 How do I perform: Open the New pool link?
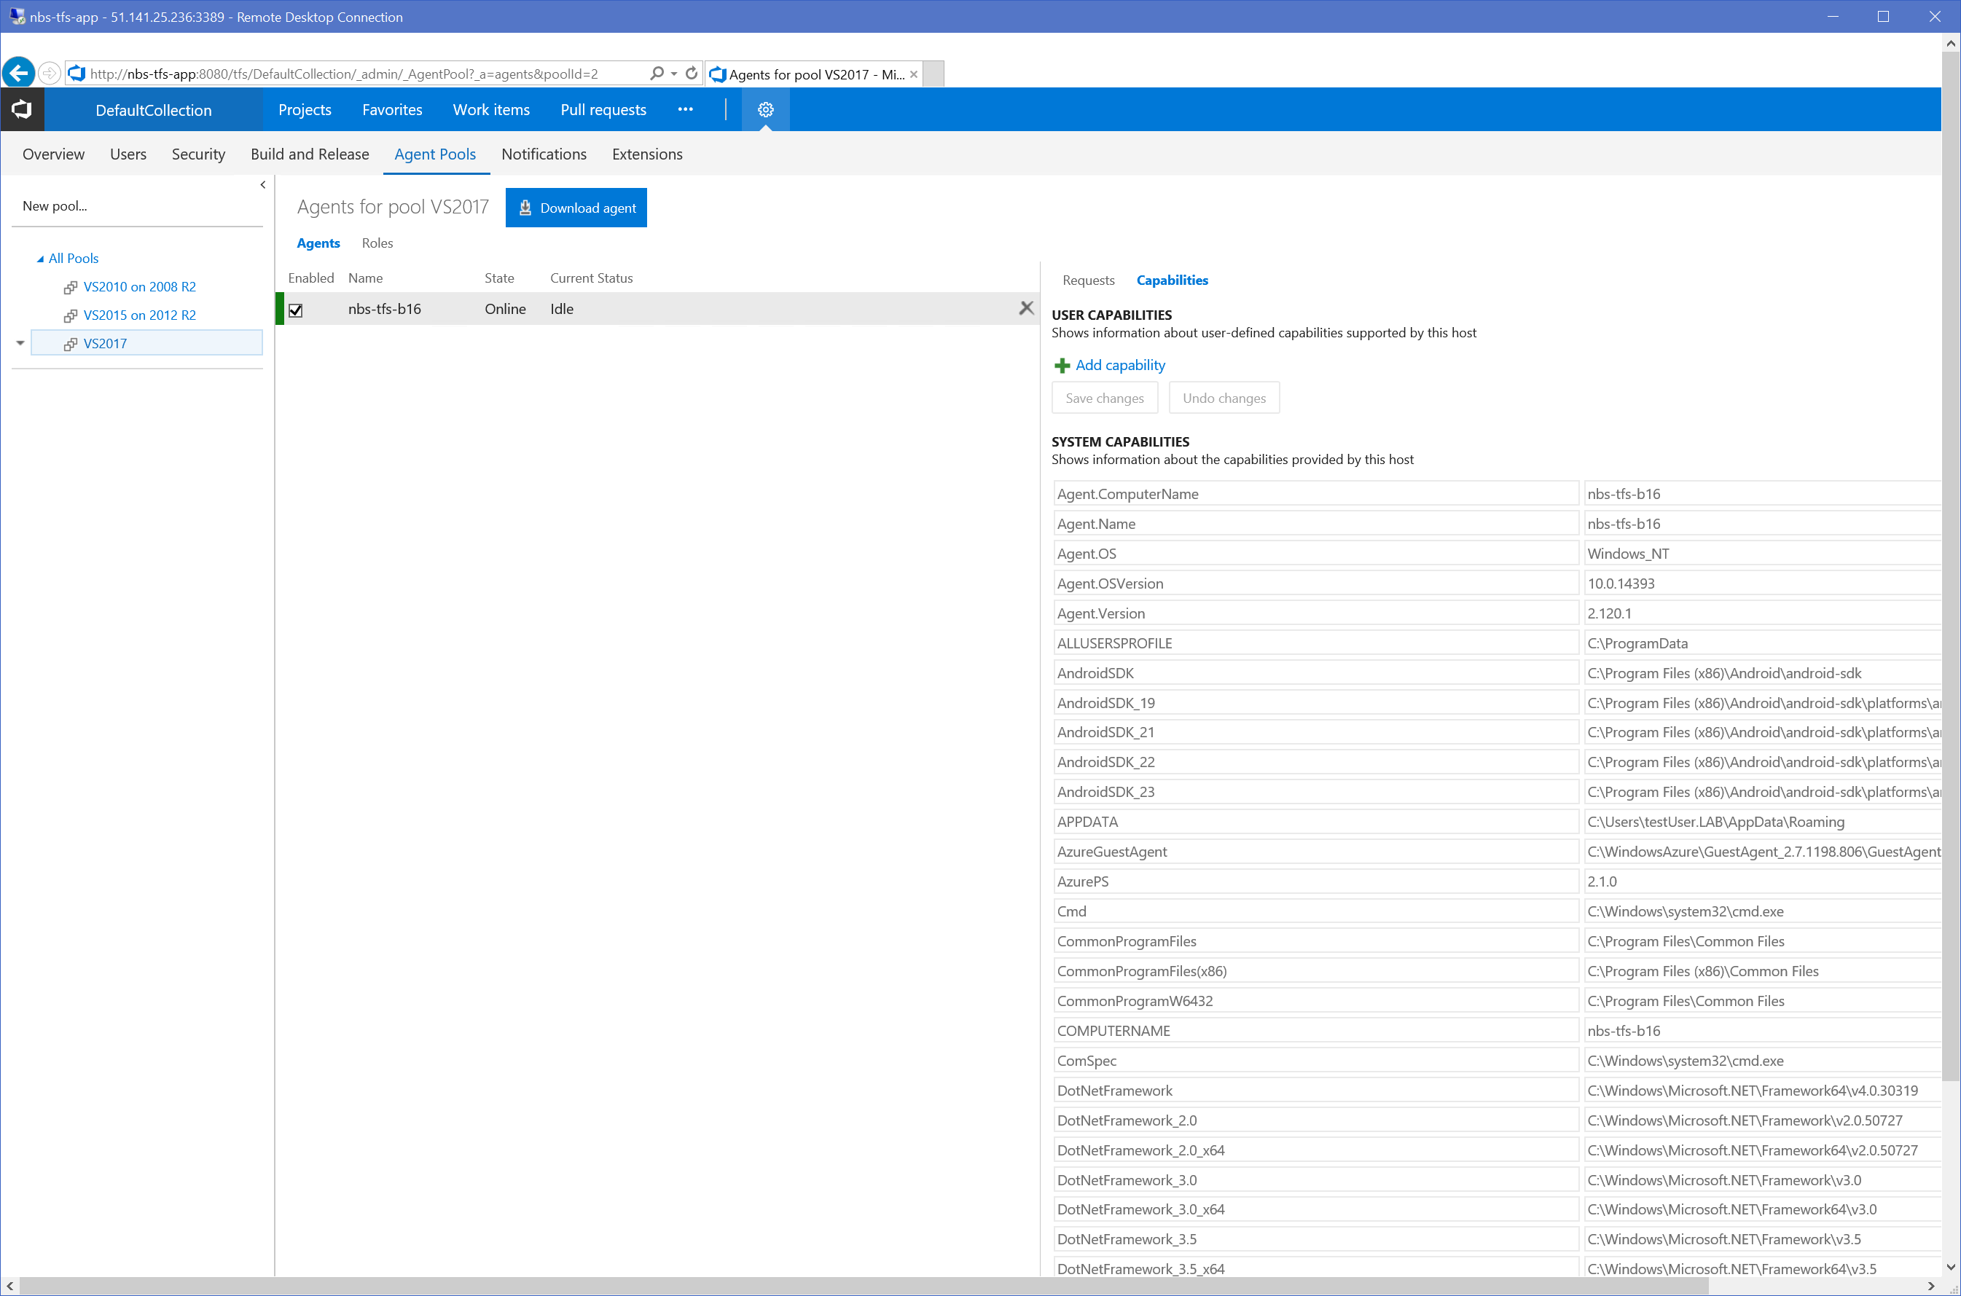[x=55, y=206]
